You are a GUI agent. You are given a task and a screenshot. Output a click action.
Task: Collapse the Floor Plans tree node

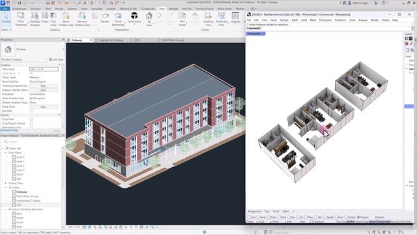[x=6, y=153]
